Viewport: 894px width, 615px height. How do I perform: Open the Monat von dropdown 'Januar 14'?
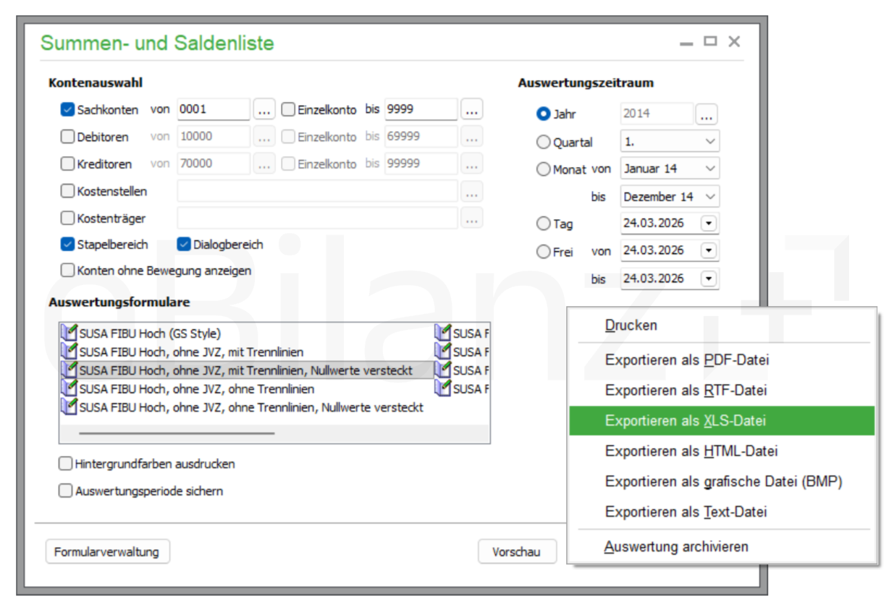tap(670, 169)
